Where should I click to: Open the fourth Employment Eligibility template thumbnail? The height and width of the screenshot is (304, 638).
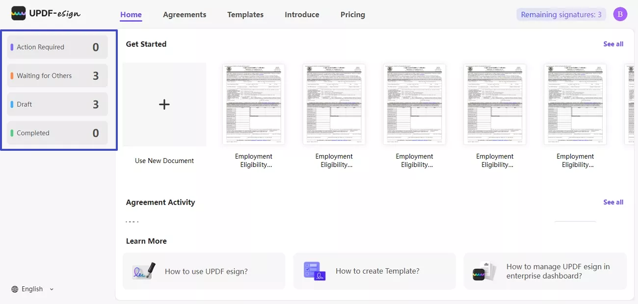click(495, 104)
